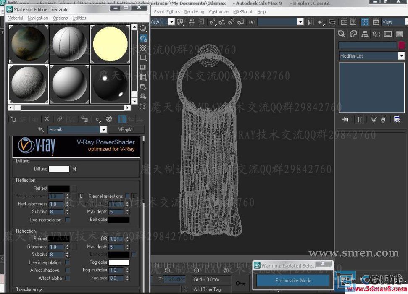The width and height of the screenshot is (408, 294).
Task: Click Make Preview filmstrip icon
Action: [x=143, y=77]
